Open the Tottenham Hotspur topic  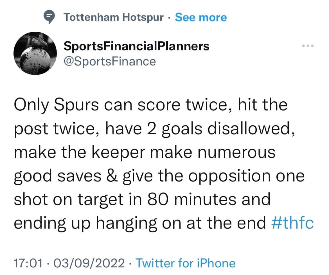click(114, 17)
